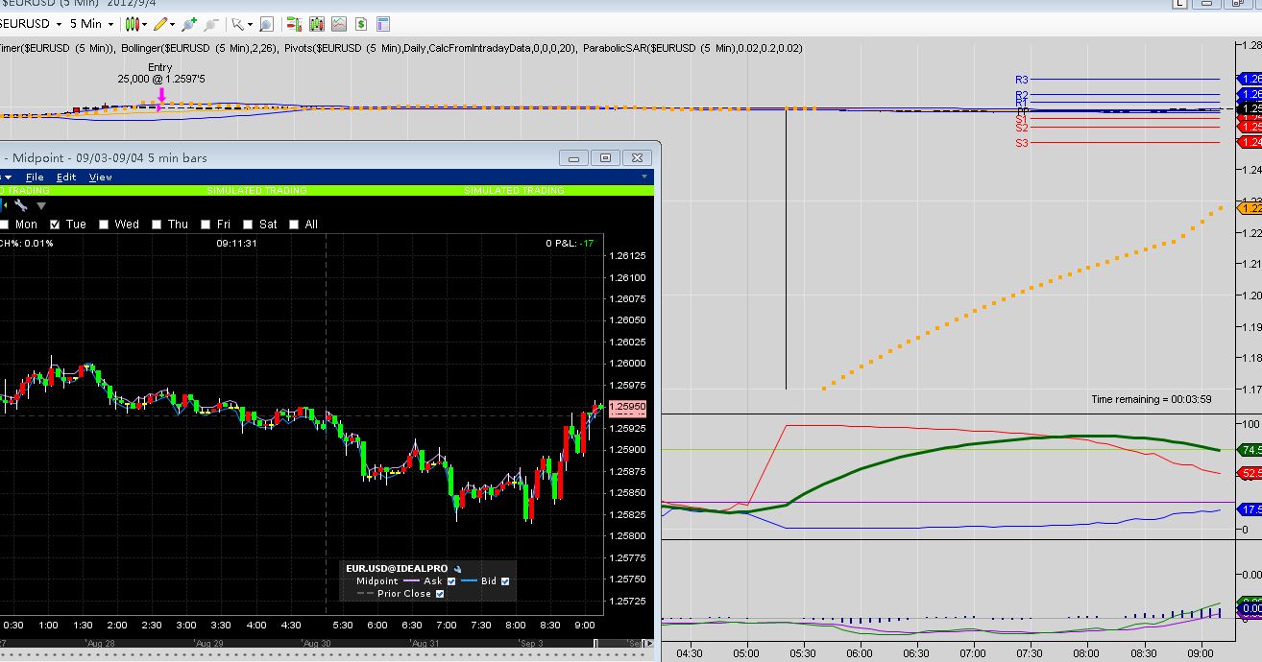Click the magnifier zoom icon
Viewport: 1262px width, 662px height.
266,24
